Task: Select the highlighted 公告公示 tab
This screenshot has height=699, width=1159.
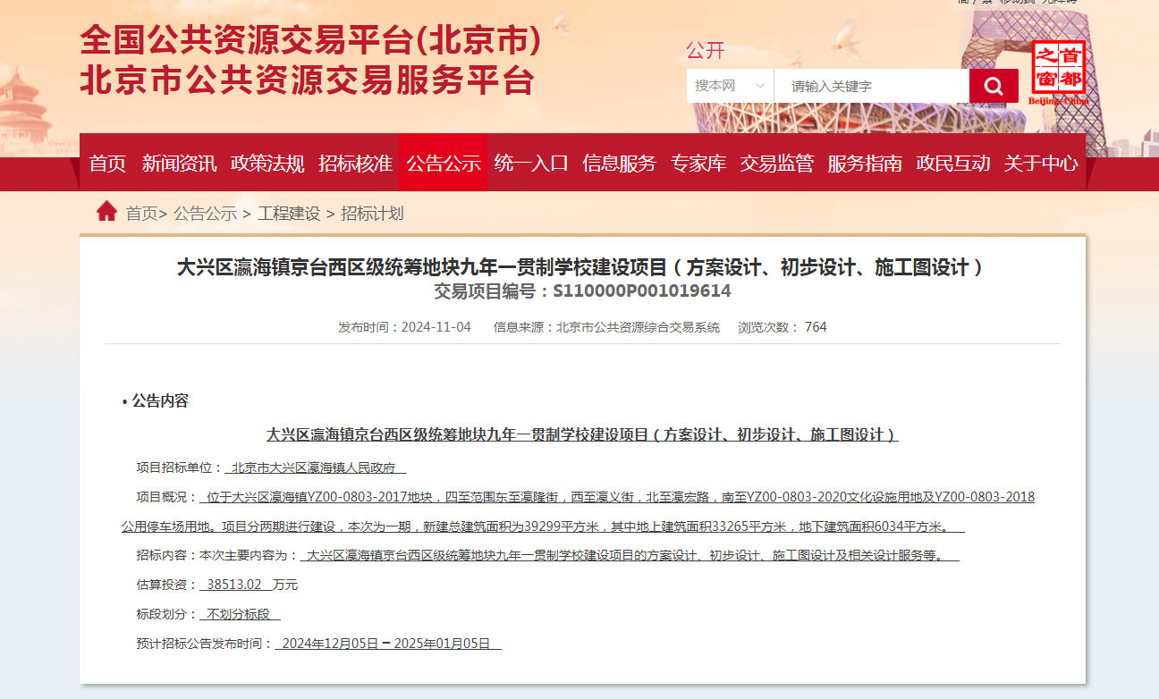Action: pyautogui.click(x=444, y=163)
